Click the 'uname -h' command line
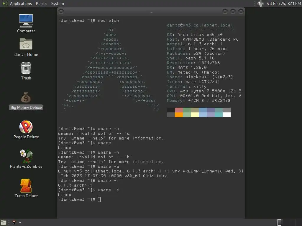This screenshot has height=226, width=302. [x=88, y=152]
